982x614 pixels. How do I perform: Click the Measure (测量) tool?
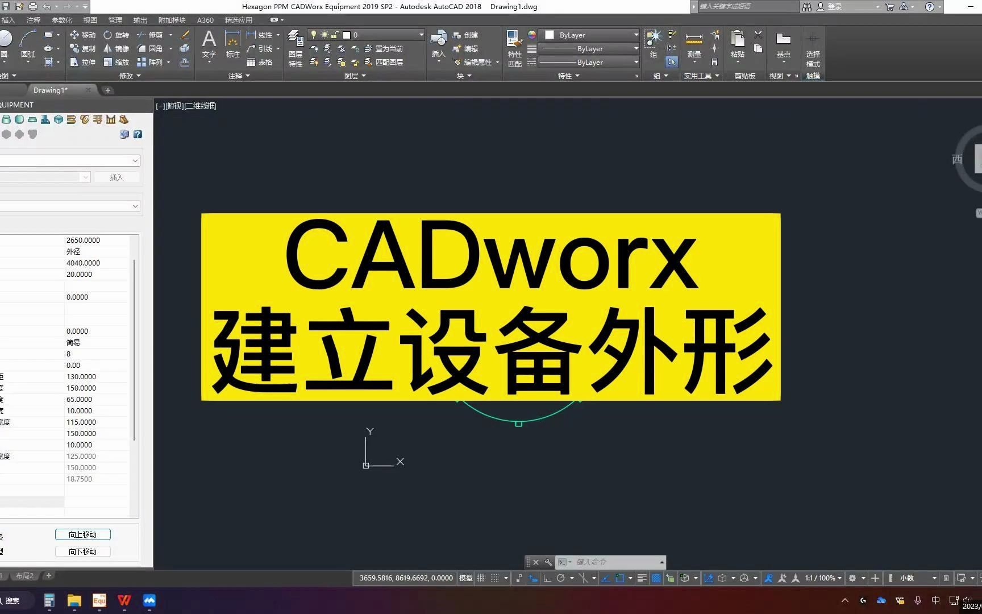click(694, 44)
